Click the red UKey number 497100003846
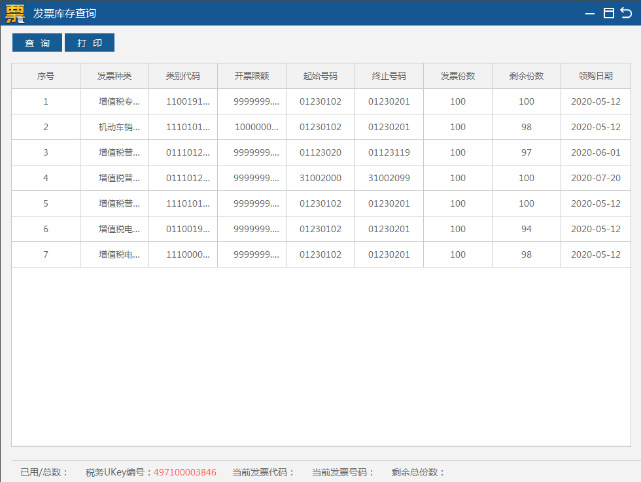Image resolution: width=641 pixels, height=482 pixels. point(185,472)
